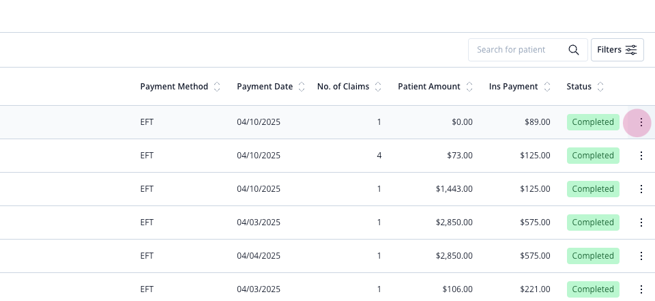Screen dimensions: 655x301
Task: Sort by No. of Claims arrows
Action: pos(378,87)
